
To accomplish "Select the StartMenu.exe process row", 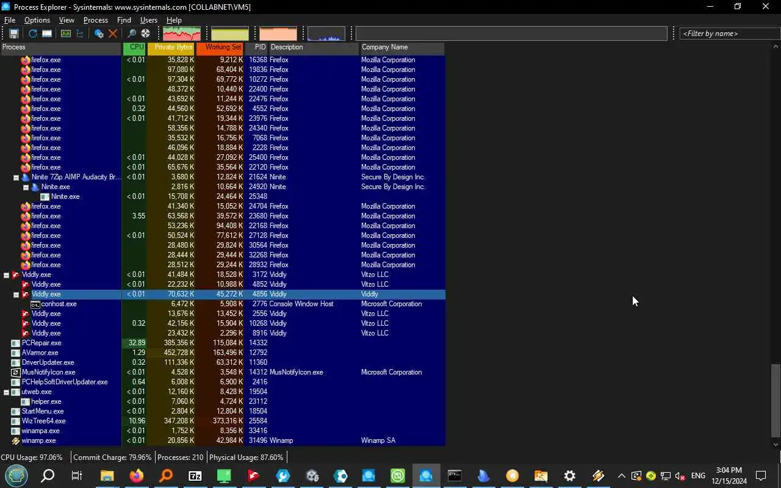I will pyautogui.click(x=223, y=411).
